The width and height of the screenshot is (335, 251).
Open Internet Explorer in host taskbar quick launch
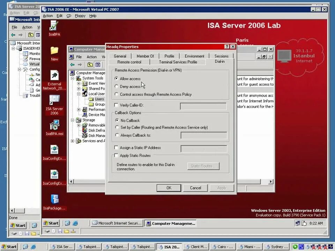click(33, 247)
